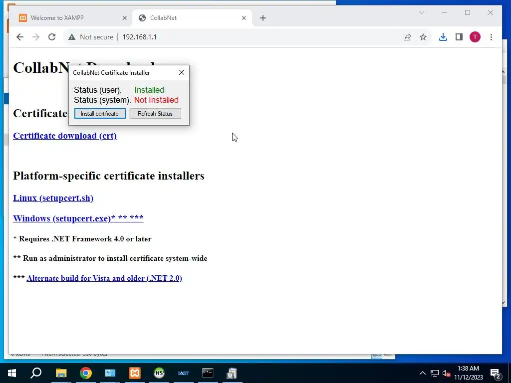Reload the CollabNet page
Screen dimensions: 511x383
pyautogui.click(x=52, y=37)
